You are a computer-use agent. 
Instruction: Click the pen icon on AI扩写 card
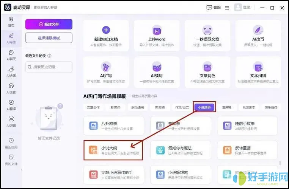click(x=106, y=67)
